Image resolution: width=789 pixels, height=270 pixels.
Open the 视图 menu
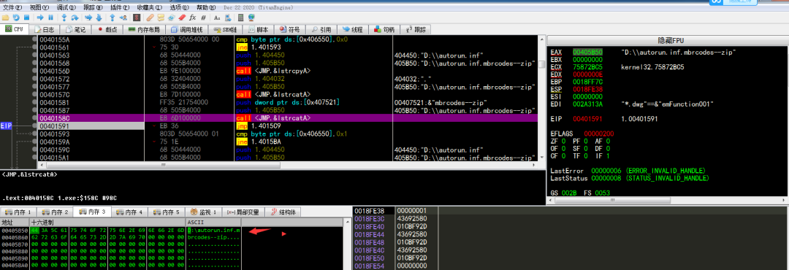[39, 7]
